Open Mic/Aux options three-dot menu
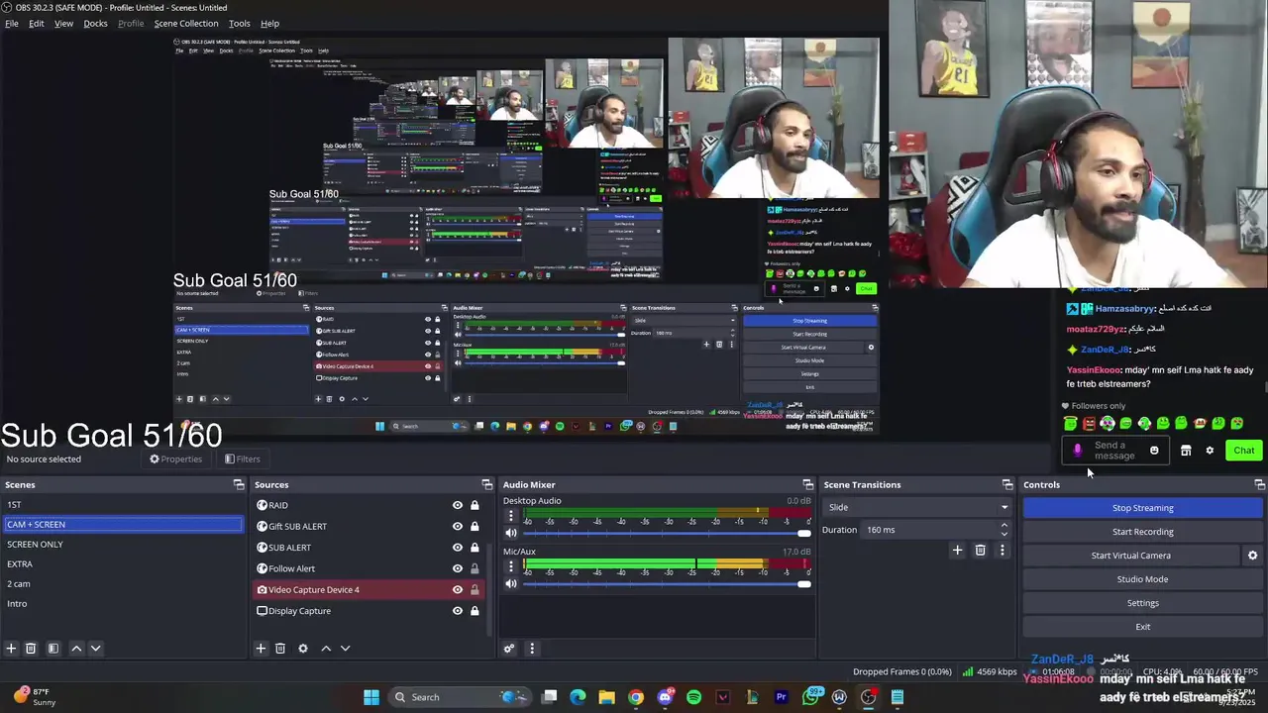Screen dimensions: 1268x713 [511, 565]
